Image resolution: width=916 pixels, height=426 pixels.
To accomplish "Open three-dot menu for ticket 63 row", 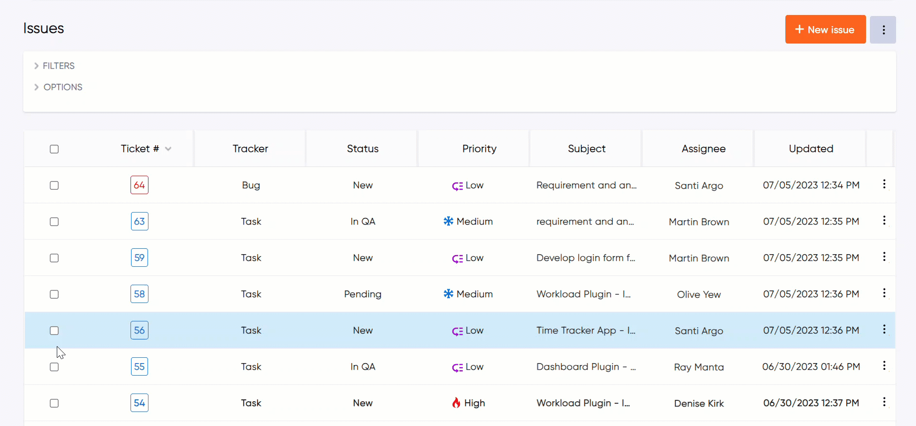I will coord(884,221).
